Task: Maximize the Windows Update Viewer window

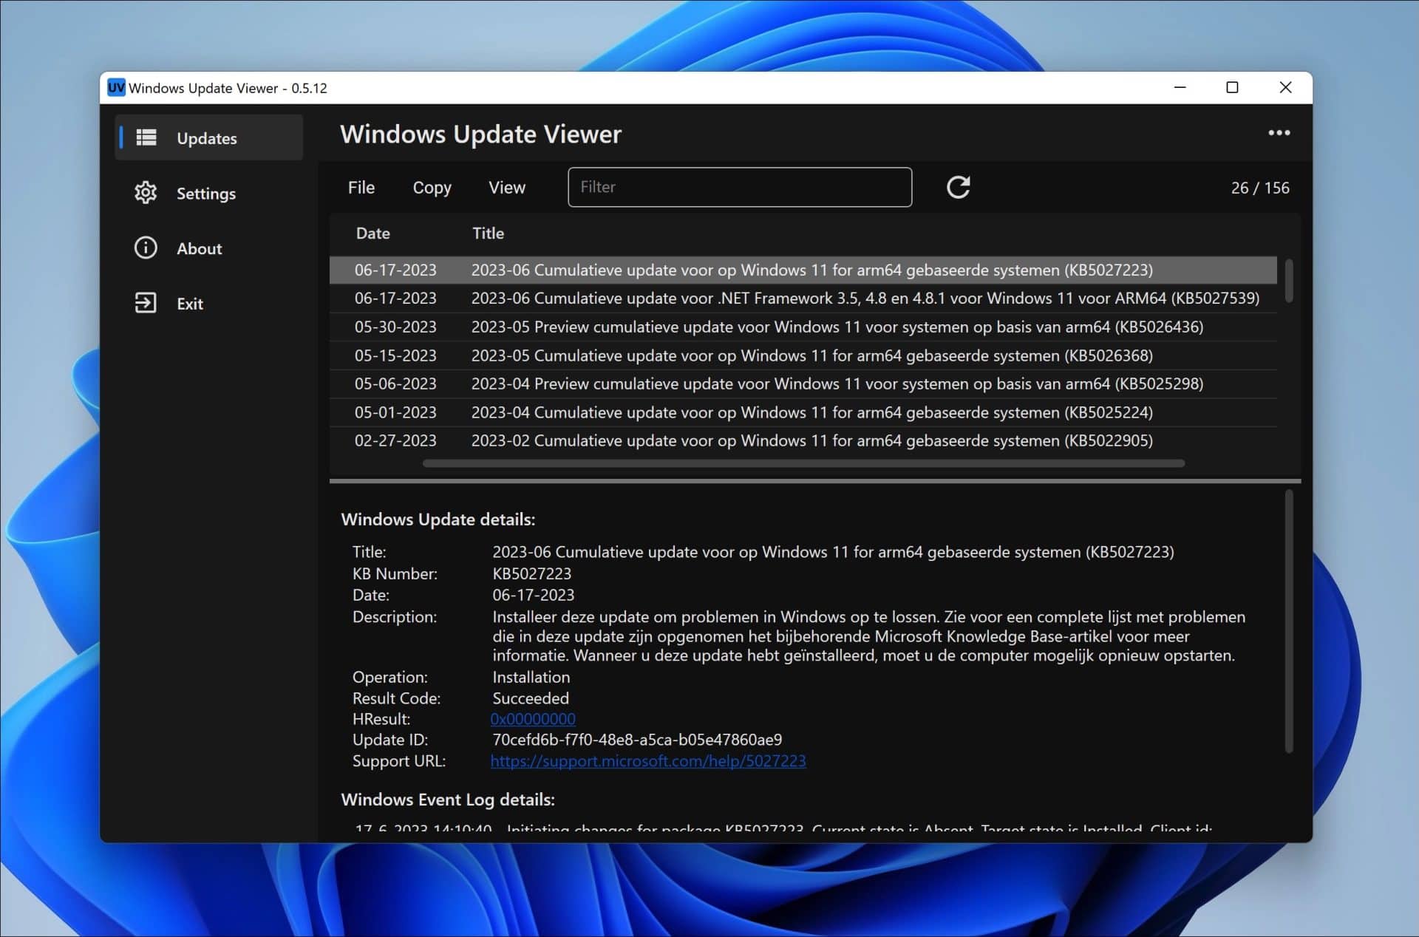Action: tap(1232, 87)
